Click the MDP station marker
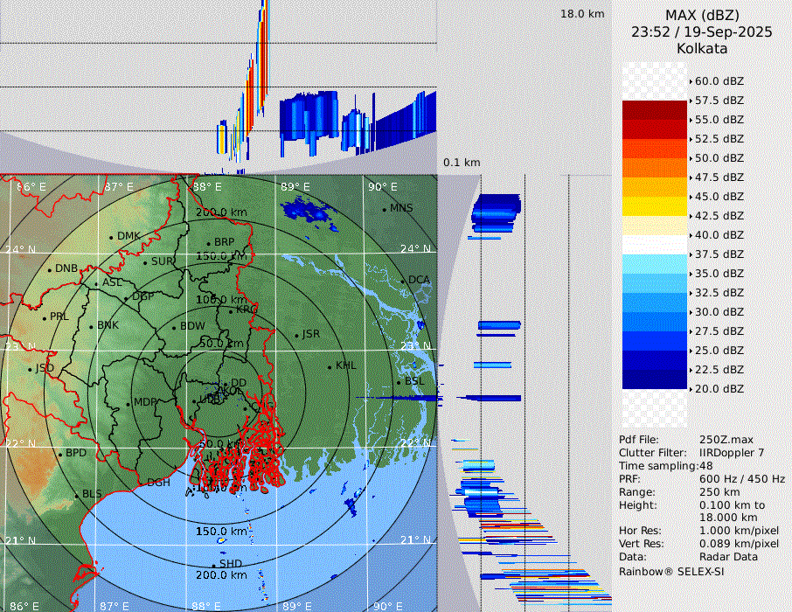The width and height of the screenshot is (792, 612). click(128, 404)
